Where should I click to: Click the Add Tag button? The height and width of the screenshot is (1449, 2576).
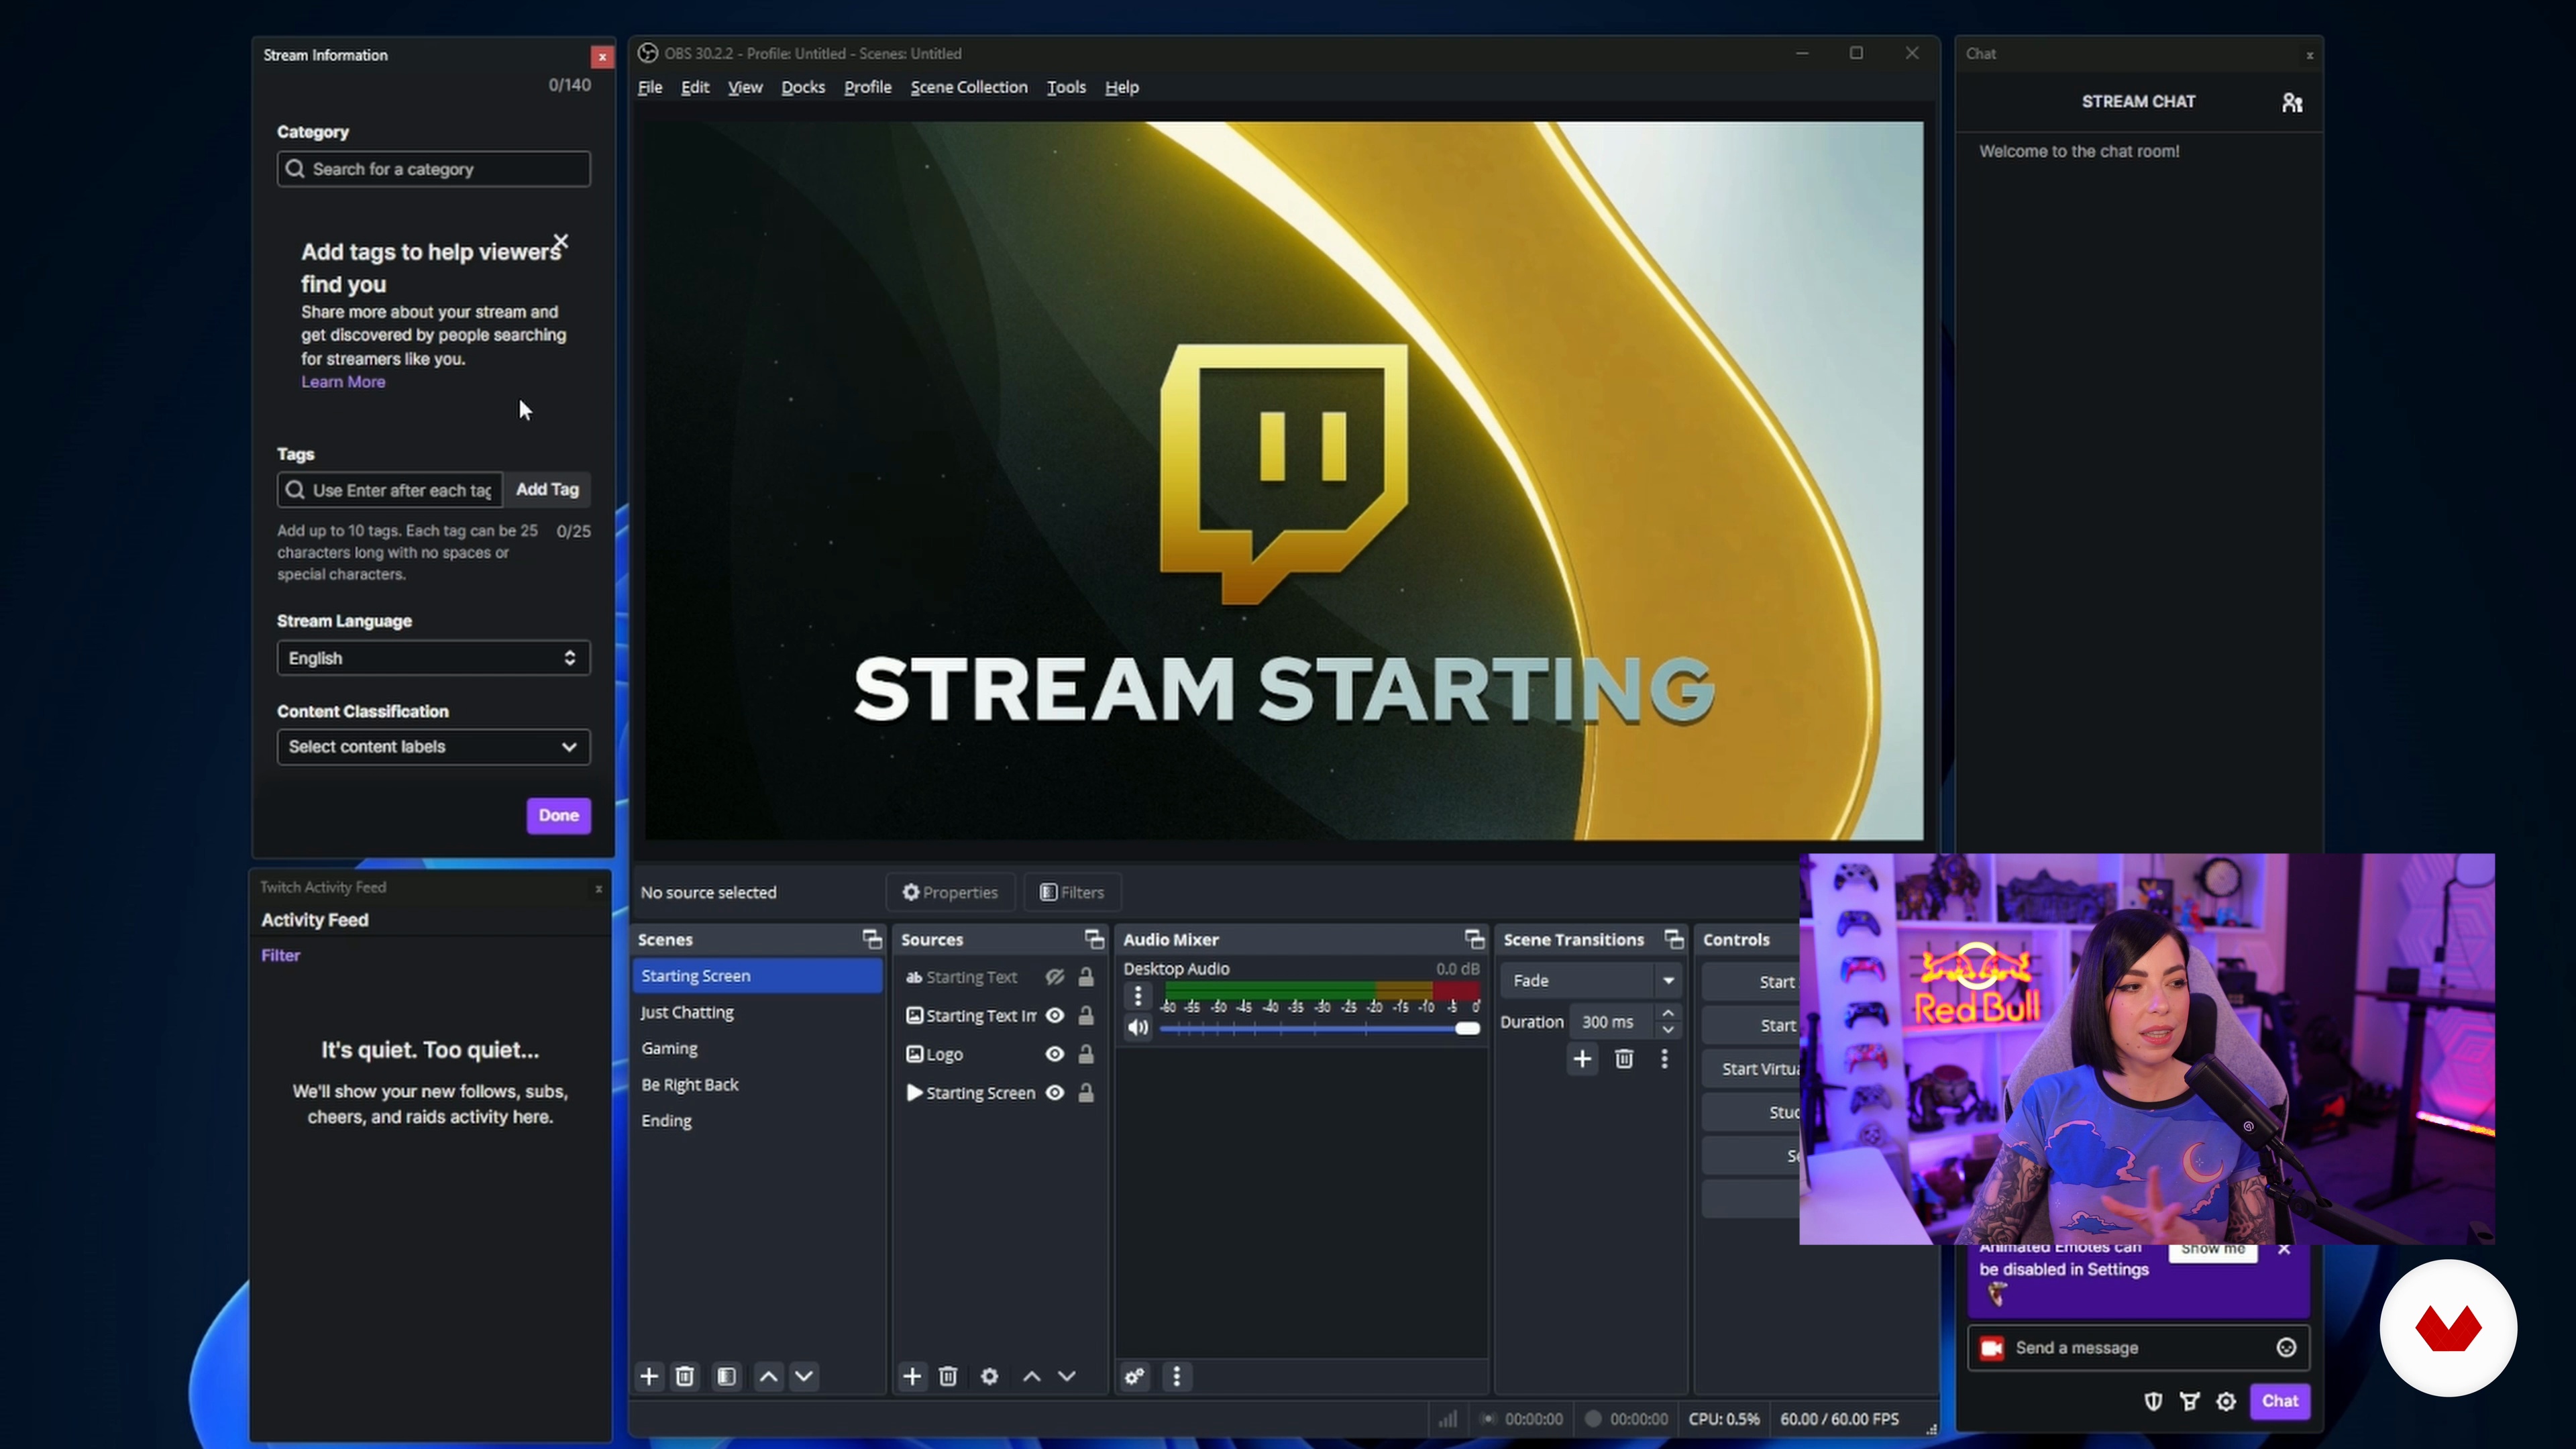click(547, 489)
